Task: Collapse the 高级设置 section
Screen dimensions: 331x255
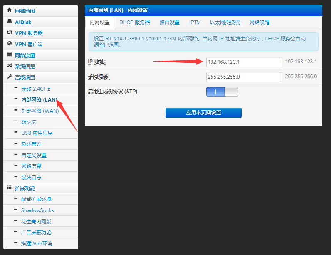Action: coord(25,77)
